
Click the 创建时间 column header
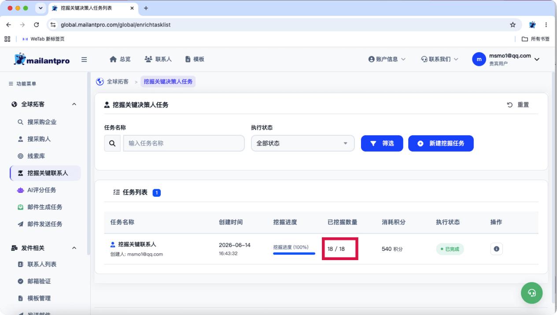[x=231, y=222]
